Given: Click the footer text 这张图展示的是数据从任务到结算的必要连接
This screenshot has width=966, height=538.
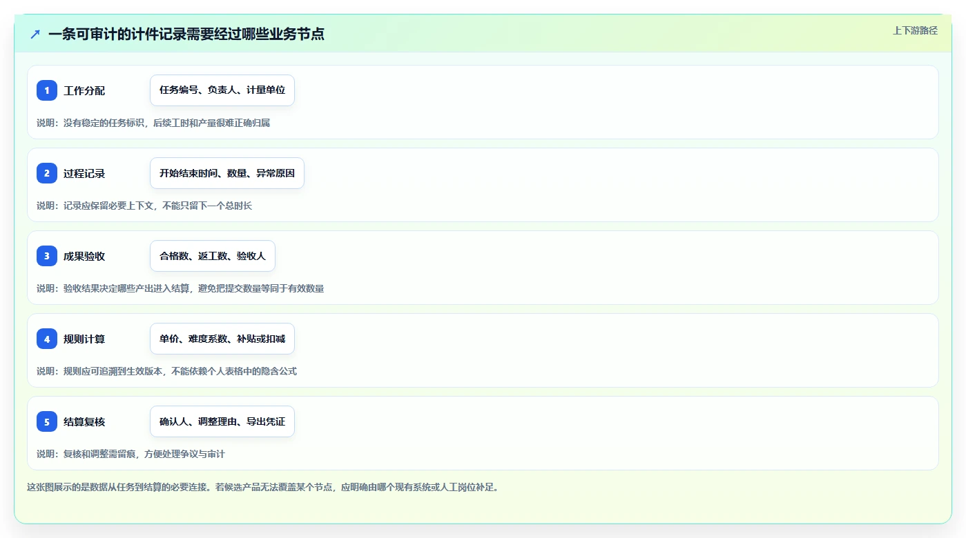Looking at the screenshot, I should pos(117,487).
